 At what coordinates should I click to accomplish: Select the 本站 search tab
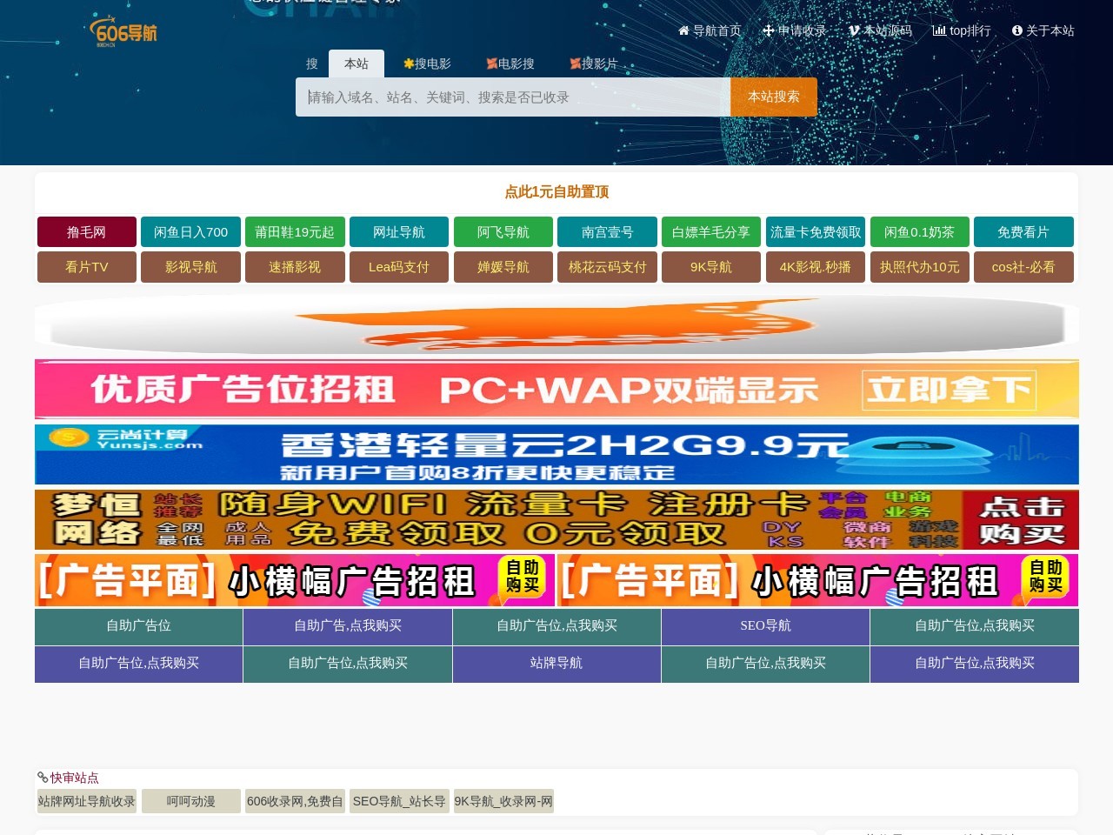pos(356,63)
